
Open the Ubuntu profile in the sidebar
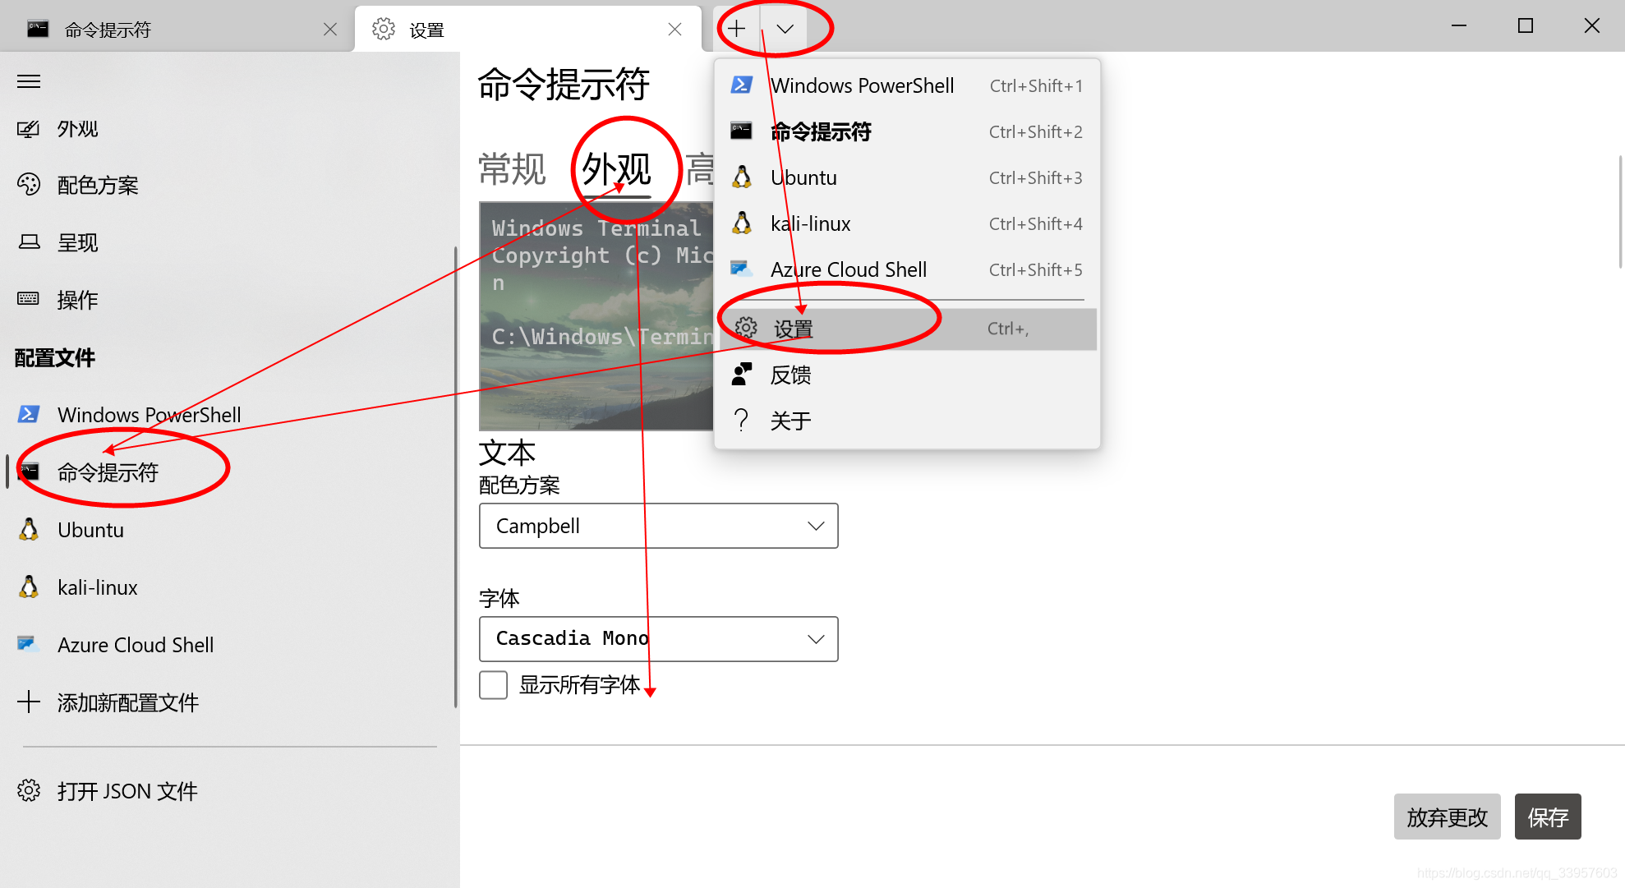(x=90, y=530)
